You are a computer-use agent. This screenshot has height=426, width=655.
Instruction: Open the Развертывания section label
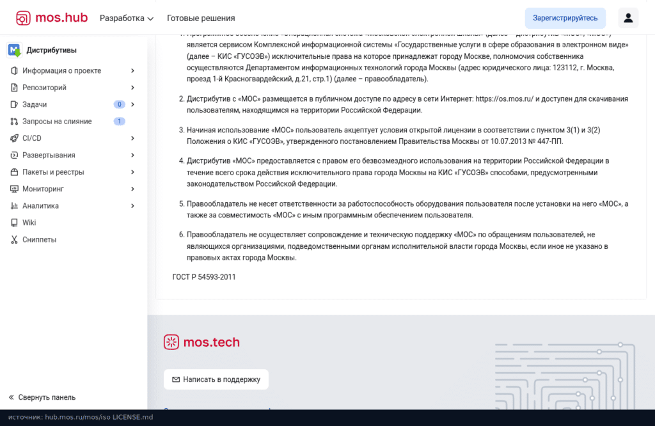tap(49, 155)
